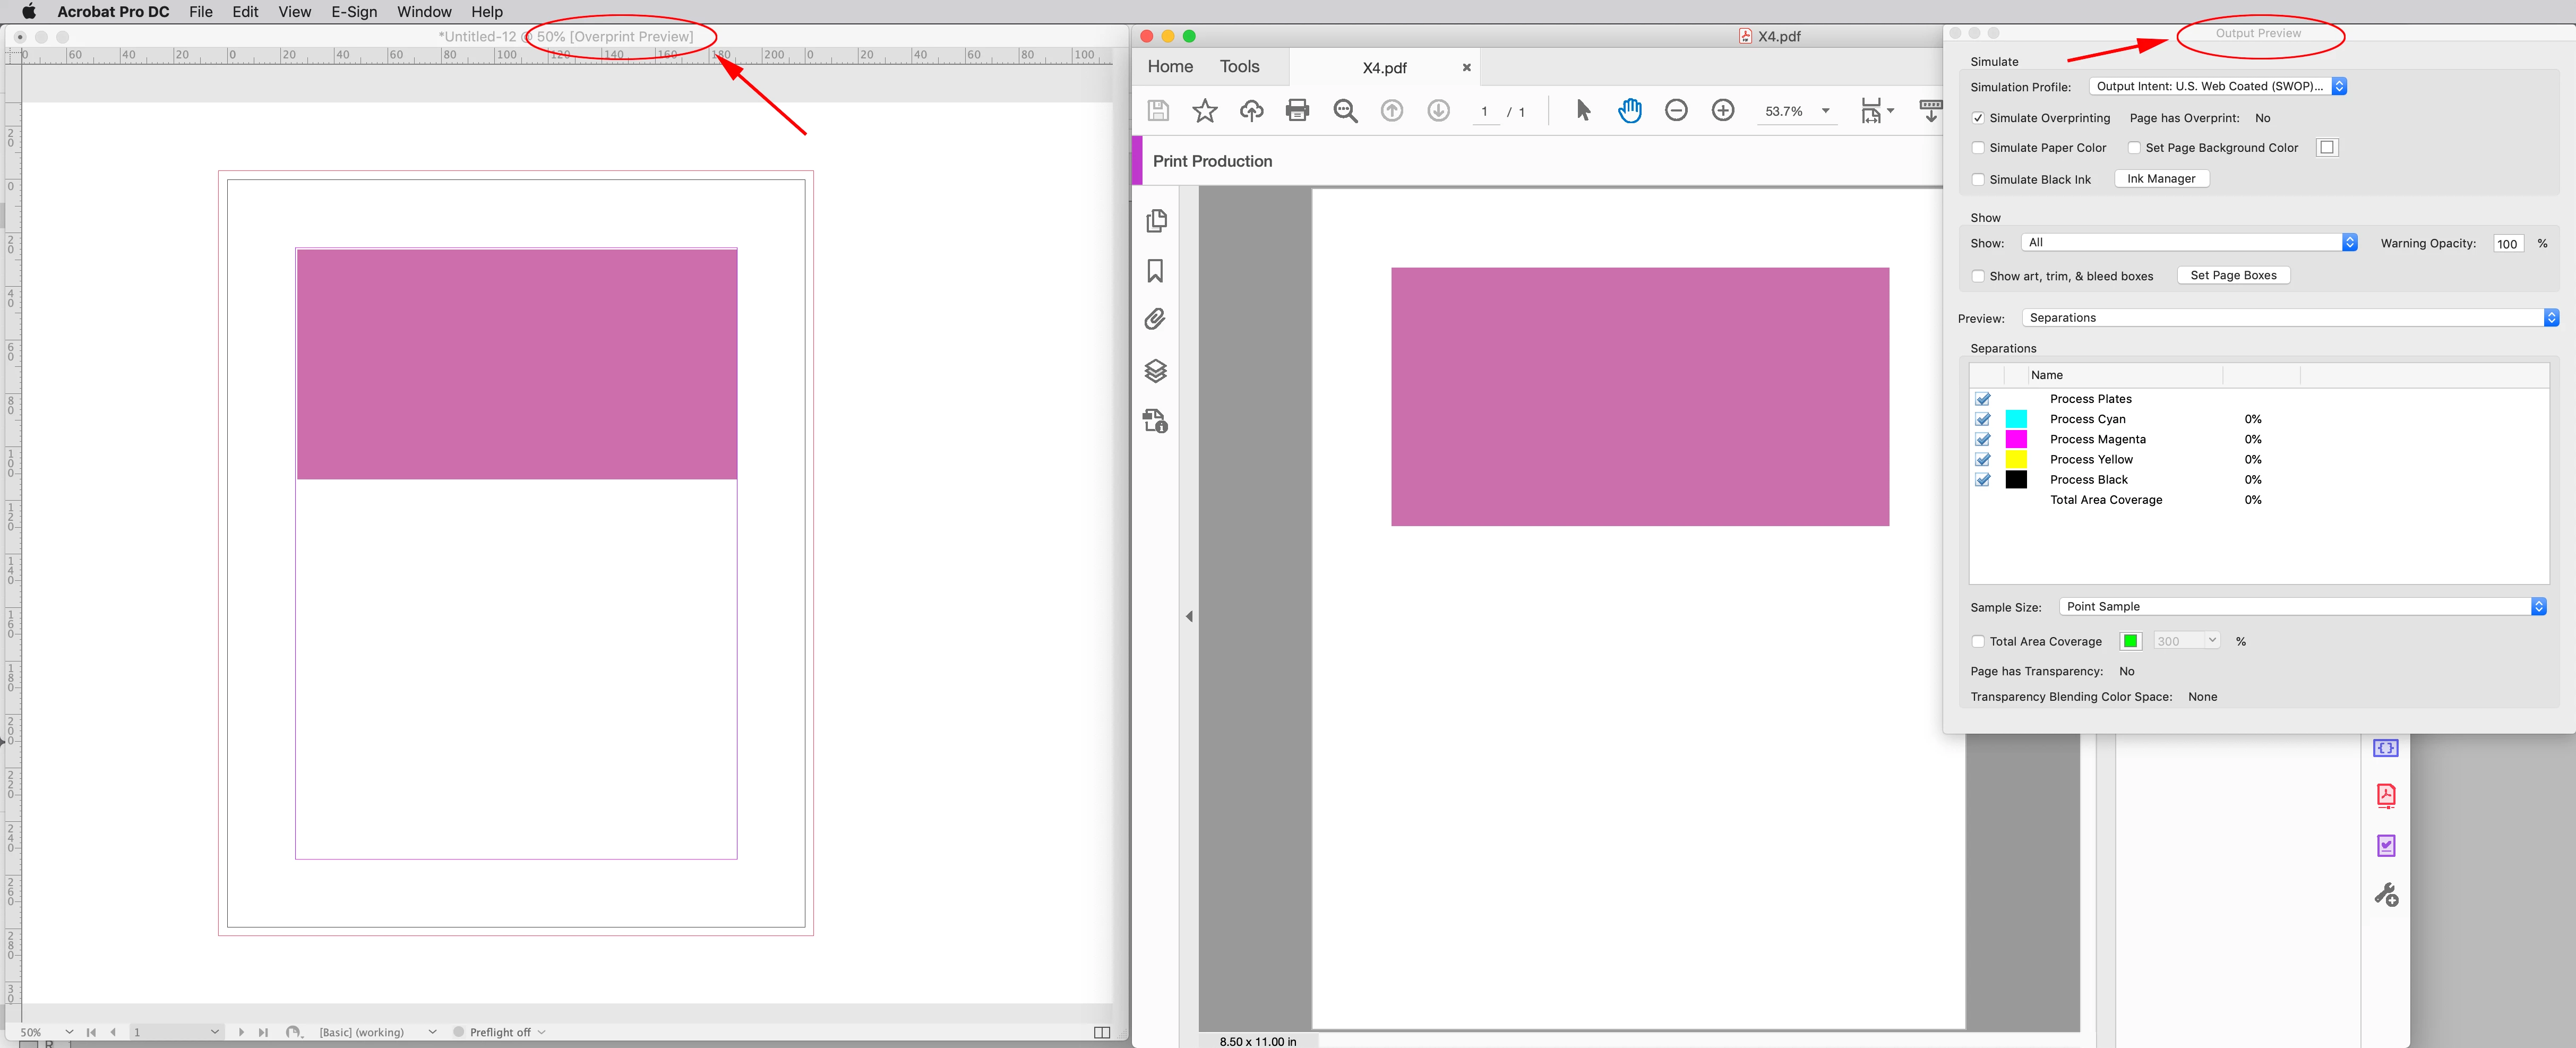This screenshot has width=2576, height=1048.
Task: Open the Layers panel icon
Action: tap(1155, 371)
